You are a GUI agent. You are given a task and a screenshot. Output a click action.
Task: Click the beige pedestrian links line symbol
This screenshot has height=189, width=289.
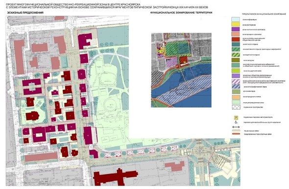236,131
